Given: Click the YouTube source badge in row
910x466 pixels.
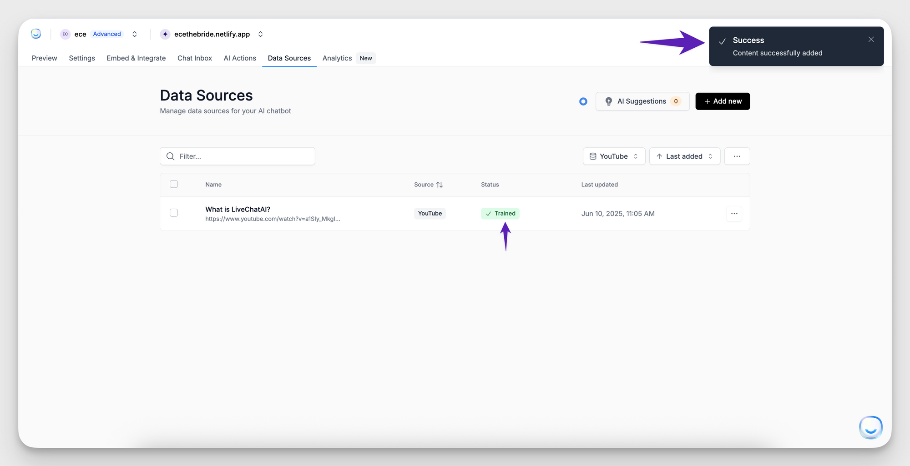Looking at the screenshot, I should click(x=430, y=214).
